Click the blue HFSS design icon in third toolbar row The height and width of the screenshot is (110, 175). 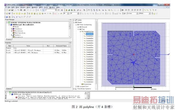coord(7,17)
